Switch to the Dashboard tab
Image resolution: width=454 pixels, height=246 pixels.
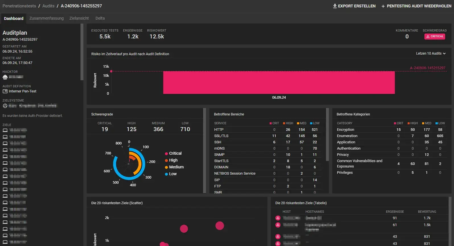[x=14, y=18]
